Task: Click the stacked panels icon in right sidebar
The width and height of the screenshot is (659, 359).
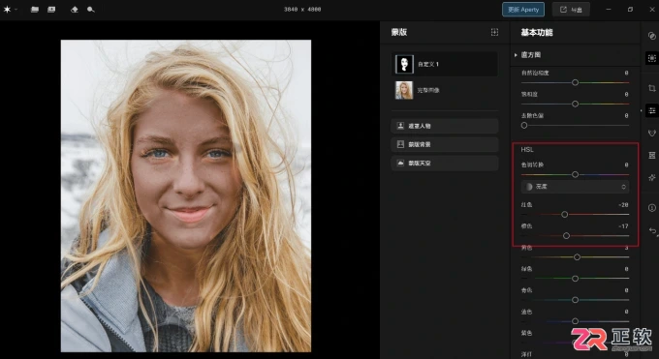Action: pos(652,156)
